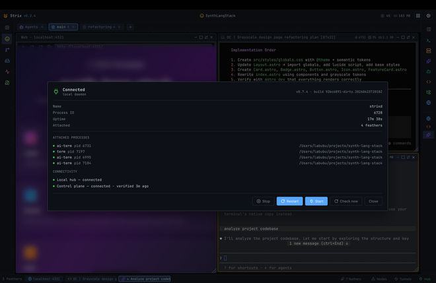Click the 4% CPU indicator in header
The height and width of the screenshot is (283, 436).
pos(386,16)
